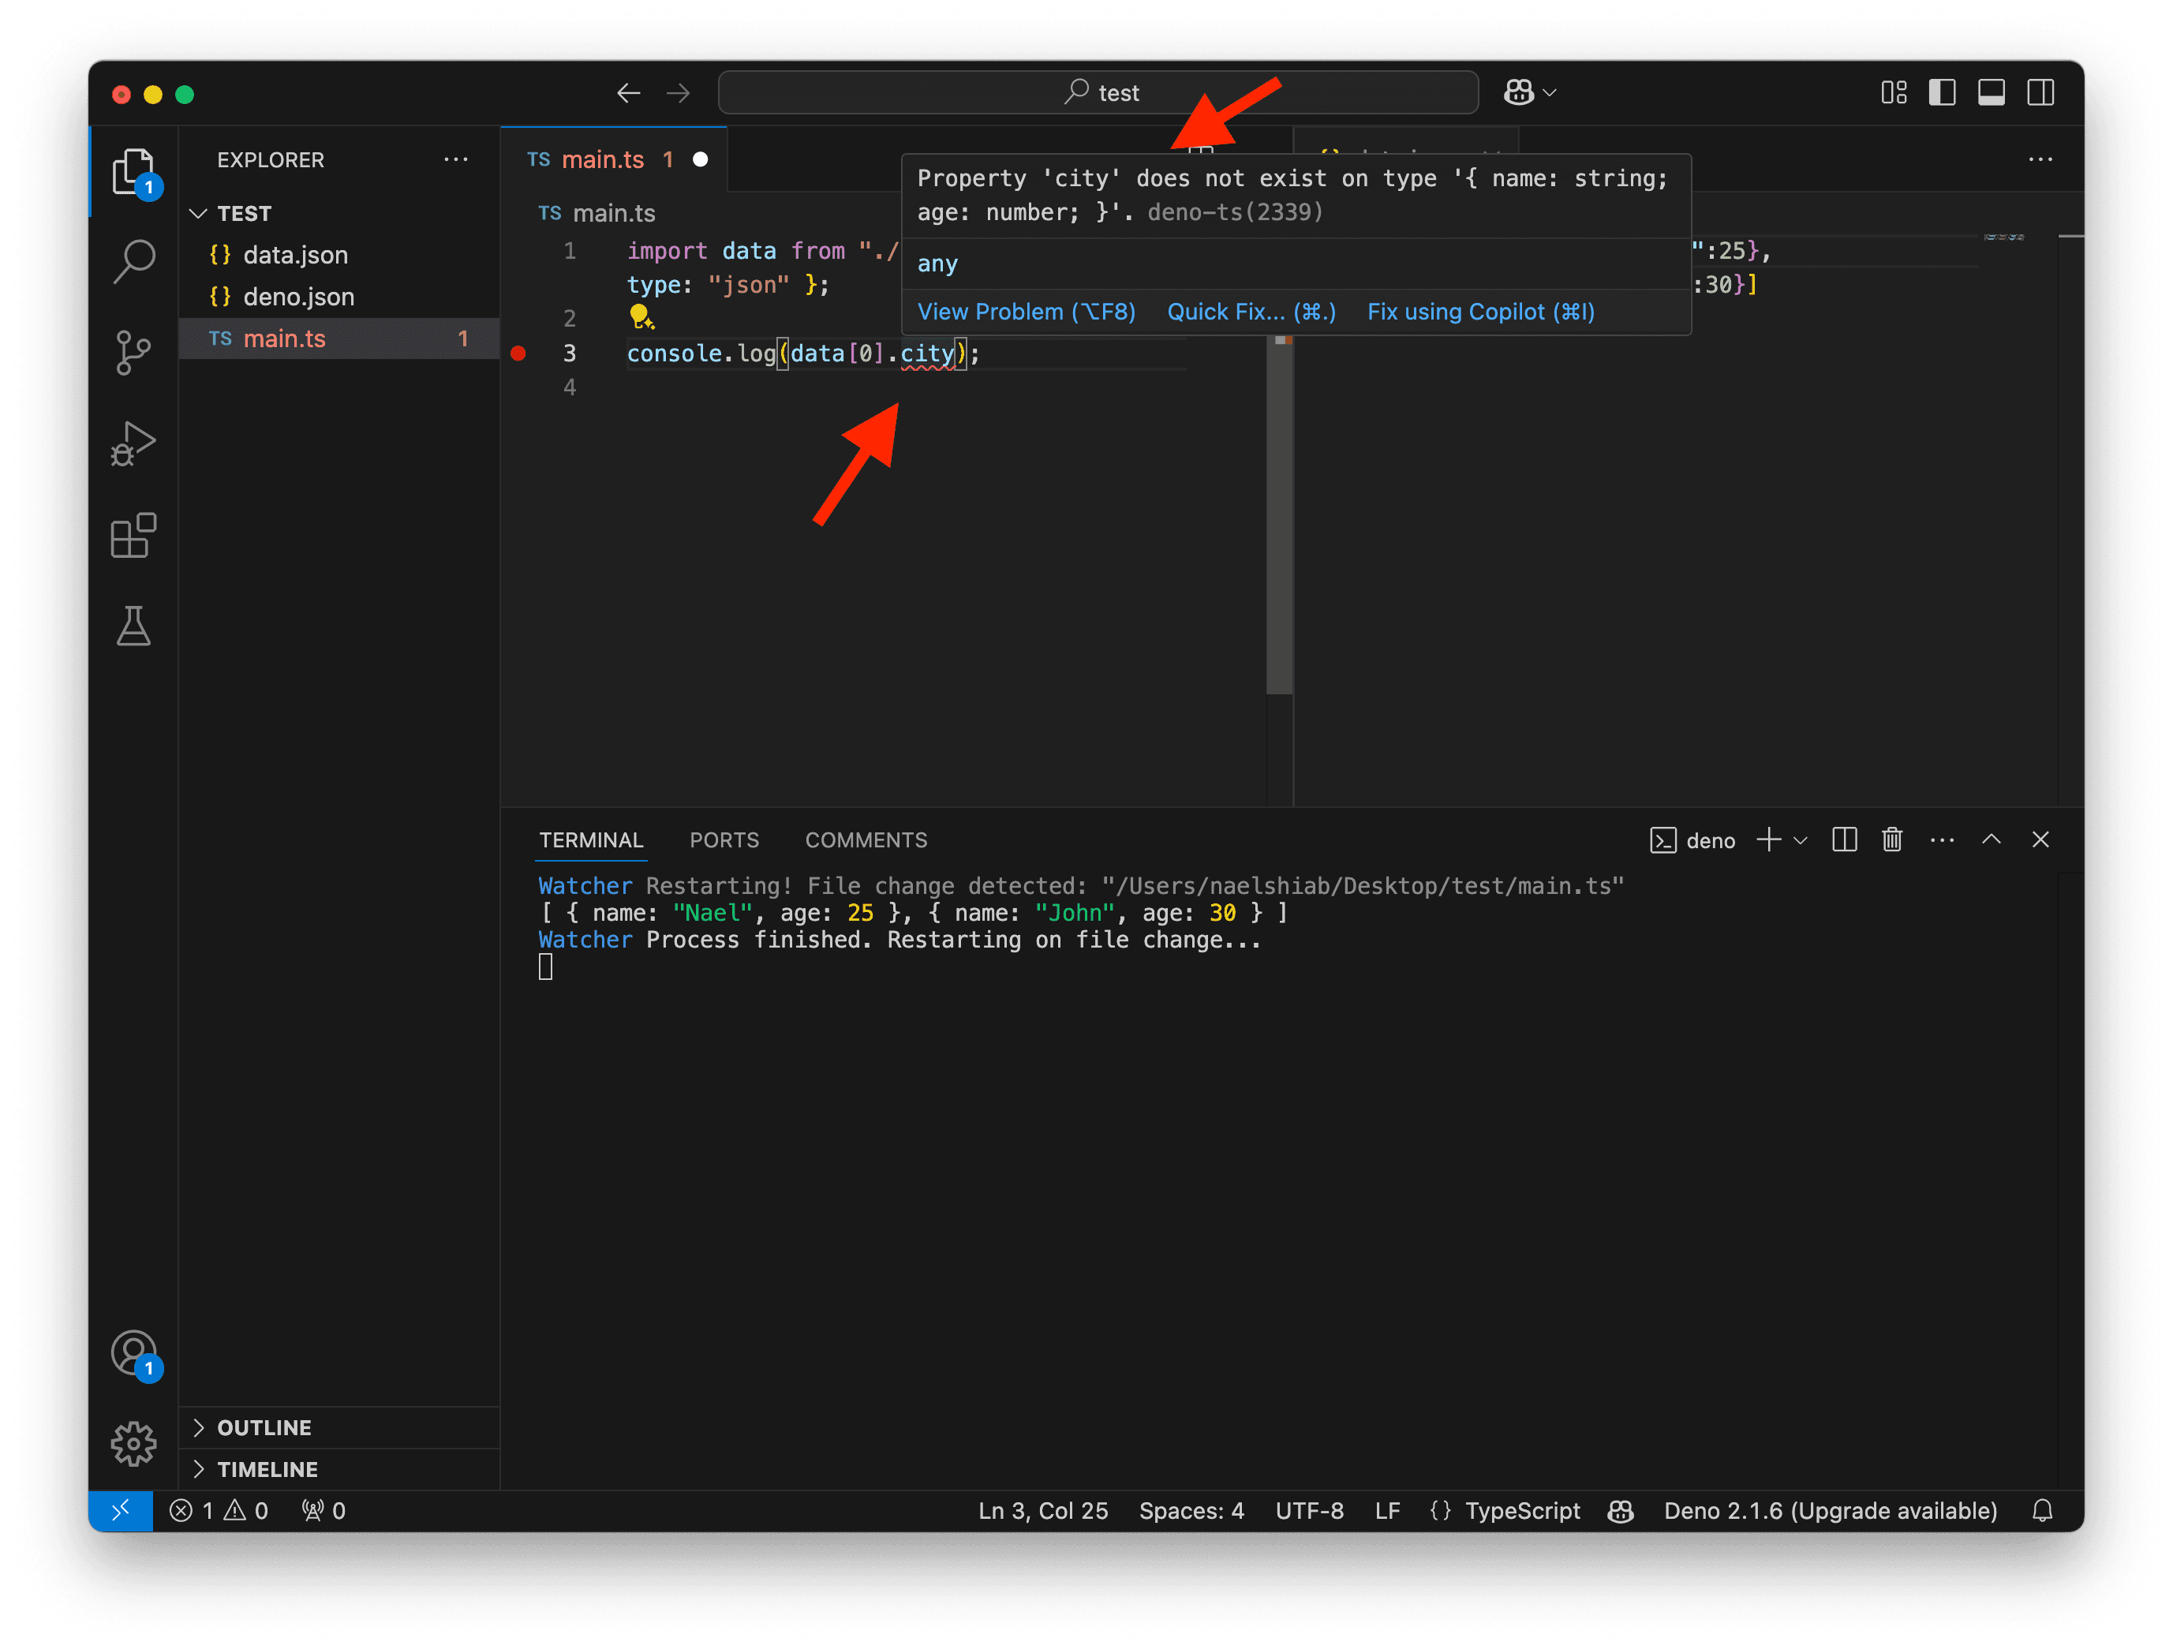Screen dimensions: 2173x1649
Task: Select main.ts in the explorer
Action: (x=340, y=338)
